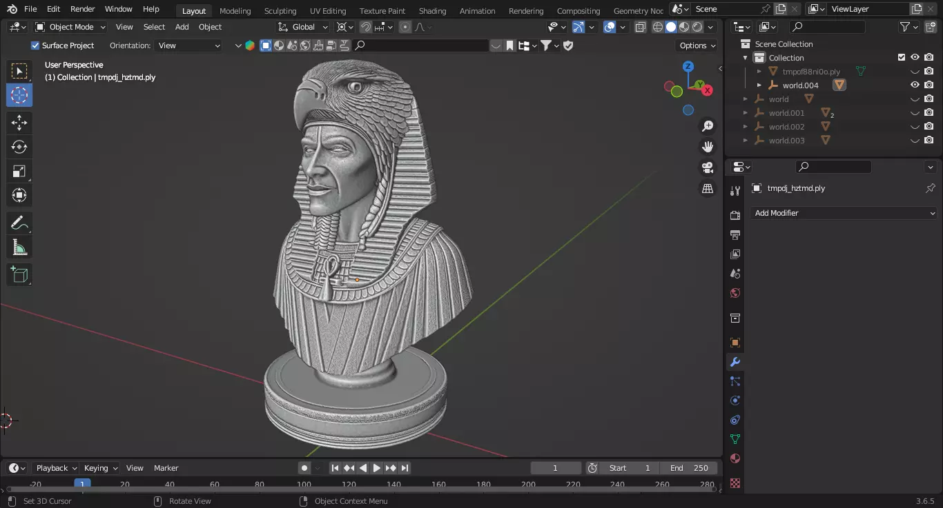The height and width of the screenshot is (508, 943).
Task: Open the outliner filter dropdown
Action: pyautogui.click(x=909, y=27)
